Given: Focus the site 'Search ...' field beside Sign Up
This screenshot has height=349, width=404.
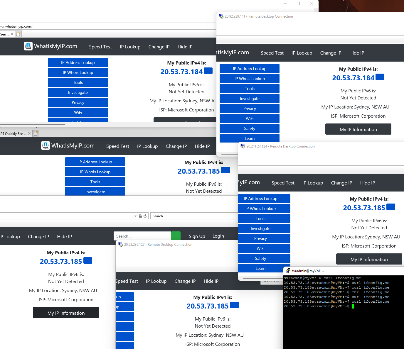Looking at the screenshot, I should 142,236.
